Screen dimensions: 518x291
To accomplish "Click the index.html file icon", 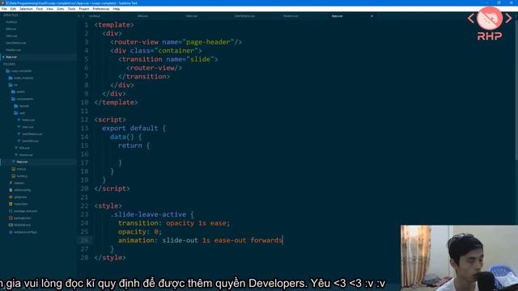I will (11, 204).
